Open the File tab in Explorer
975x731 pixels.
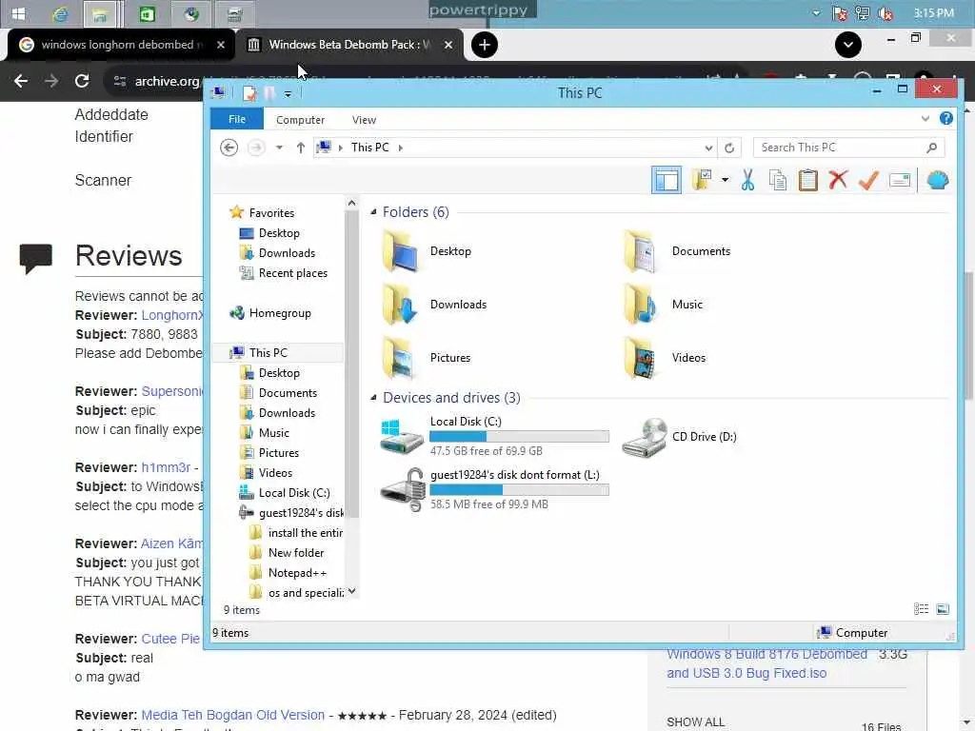237,119
